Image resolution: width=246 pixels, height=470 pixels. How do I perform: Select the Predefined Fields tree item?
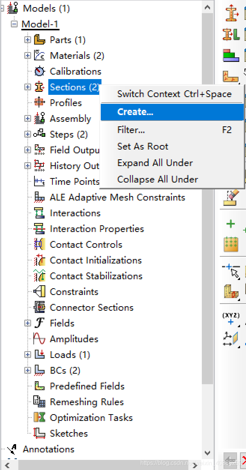click(87, 386)
